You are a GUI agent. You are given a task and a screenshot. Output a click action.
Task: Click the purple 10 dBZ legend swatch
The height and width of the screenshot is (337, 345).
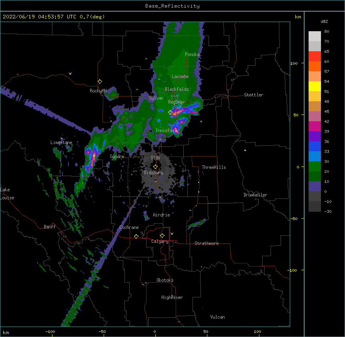click(x=315, y=187)
